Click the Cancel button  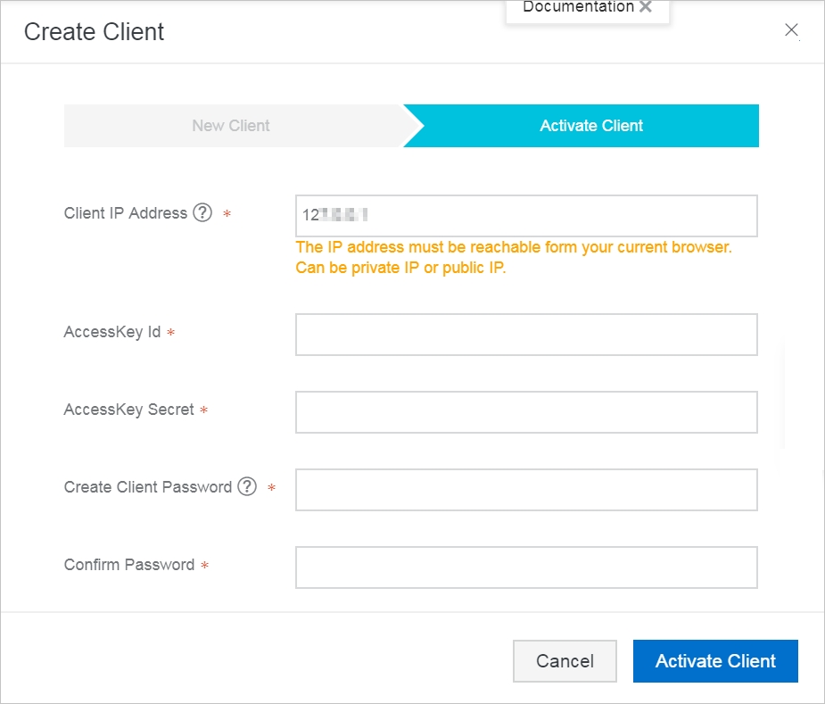pos(565,661)
